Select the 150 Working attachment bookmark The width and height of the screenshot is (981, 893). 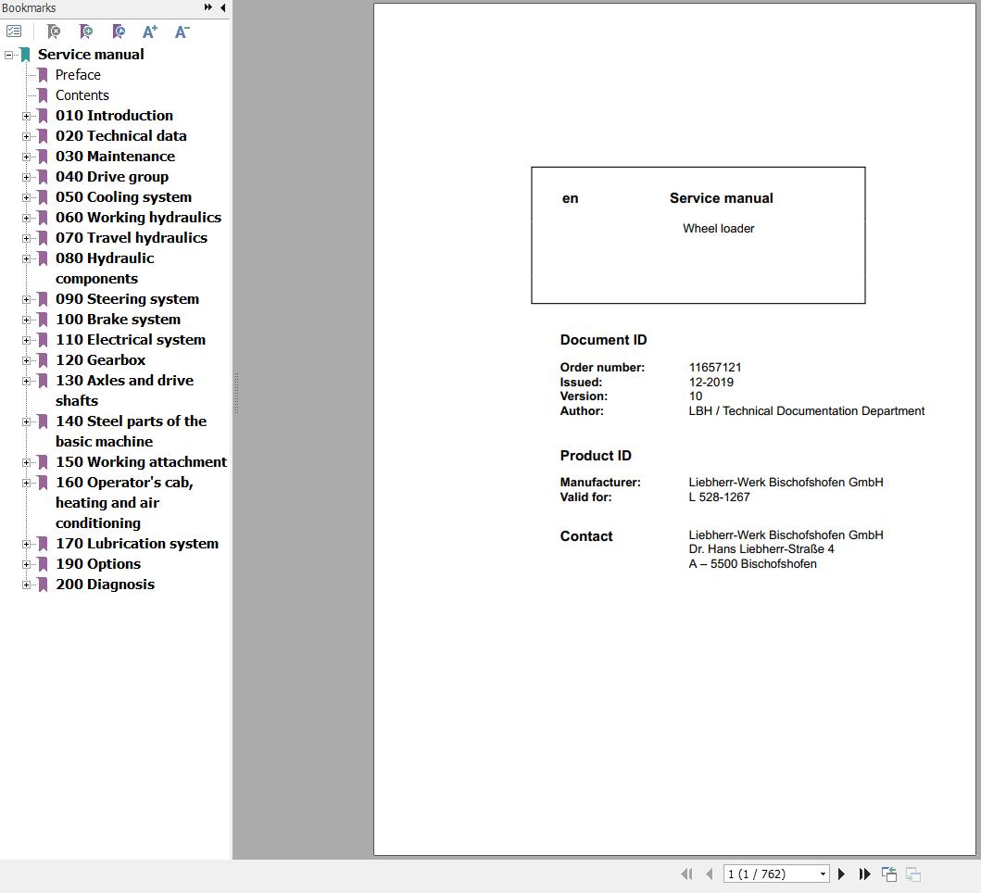pyautogui.click(x=141, y=462)
